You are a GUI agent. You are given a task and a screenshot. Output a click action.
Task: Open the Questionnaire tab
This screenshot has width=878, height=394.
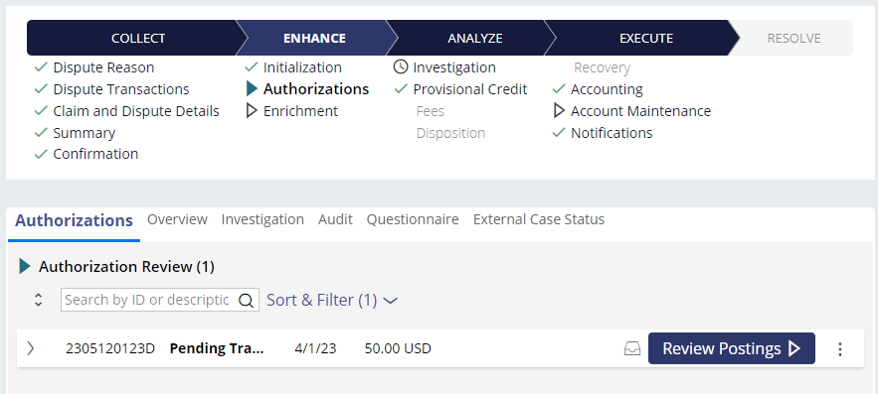(x=413, y=219)
